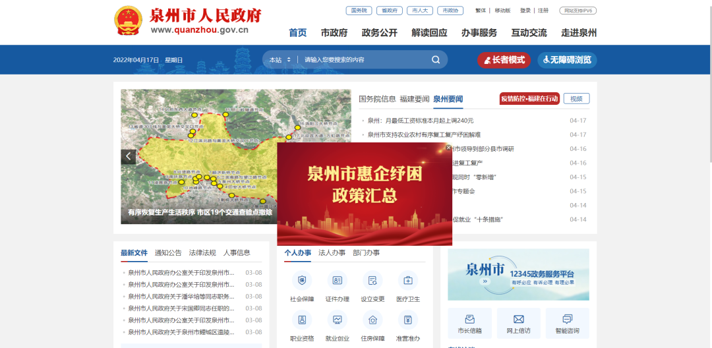
Task: Open the 社会保障 service icon
Action: (302, 281)
